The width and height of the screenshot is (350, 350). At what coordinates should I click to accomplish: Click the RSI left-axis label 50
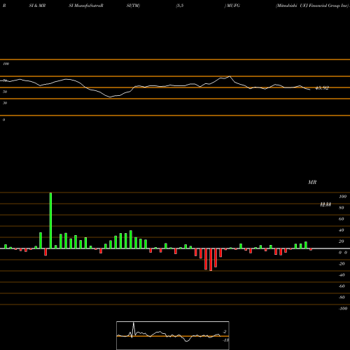tap(5, 92)
